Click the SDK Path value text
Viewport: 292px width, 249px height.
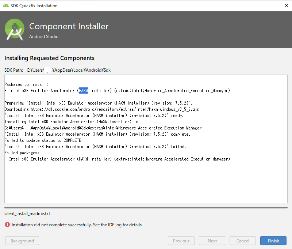69,70
